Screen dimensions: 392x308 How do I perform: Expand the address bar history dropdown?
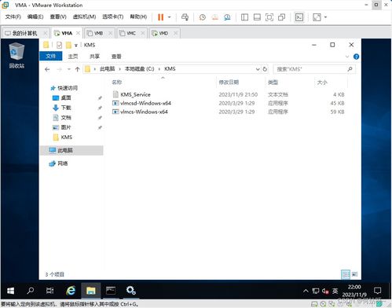[258, 69]
